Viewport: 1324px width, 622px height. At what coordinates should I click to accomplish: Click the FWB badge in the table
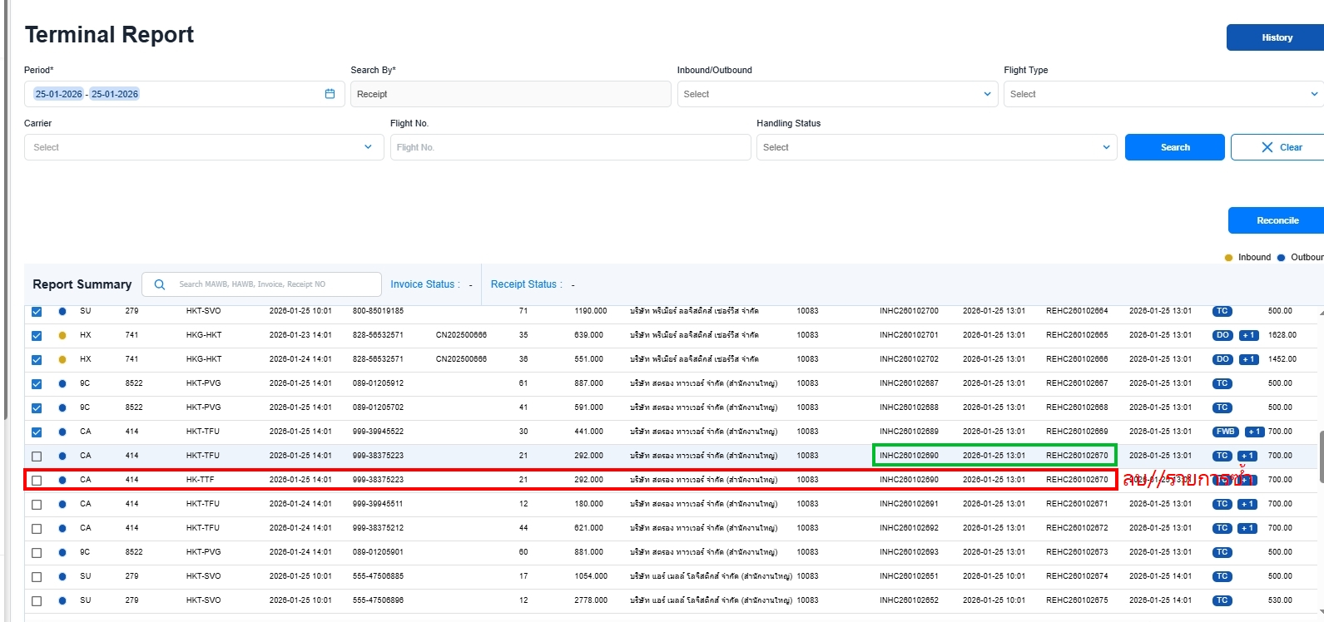pos(1225,432)
